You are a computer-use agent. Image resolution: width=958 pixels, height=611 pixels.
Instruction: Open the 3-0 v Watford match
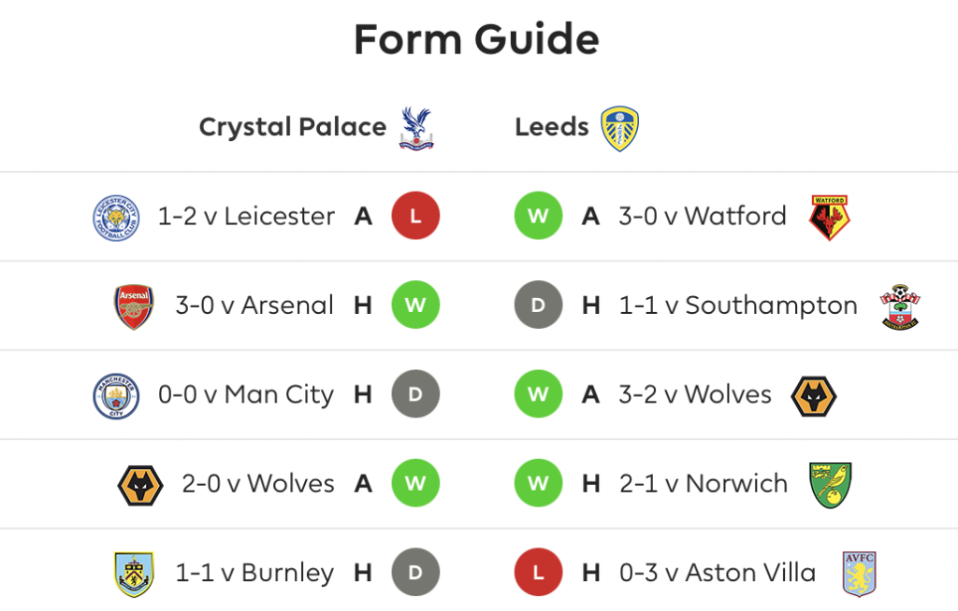[702, 216]
